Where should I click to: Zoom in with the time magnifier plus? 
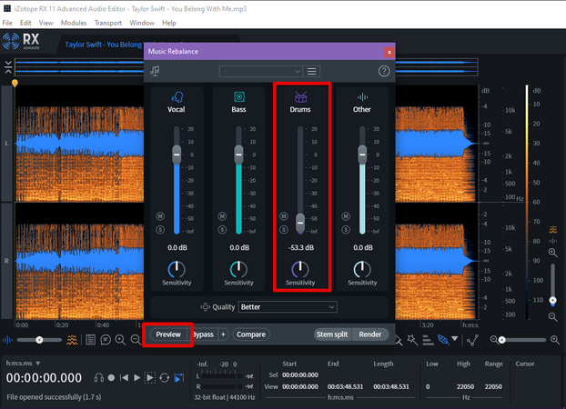120,340
